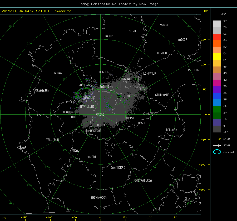Choose the lightest gray 70-80 dBZ swatch
Screen dimensions: 237x221
point(217,24)
